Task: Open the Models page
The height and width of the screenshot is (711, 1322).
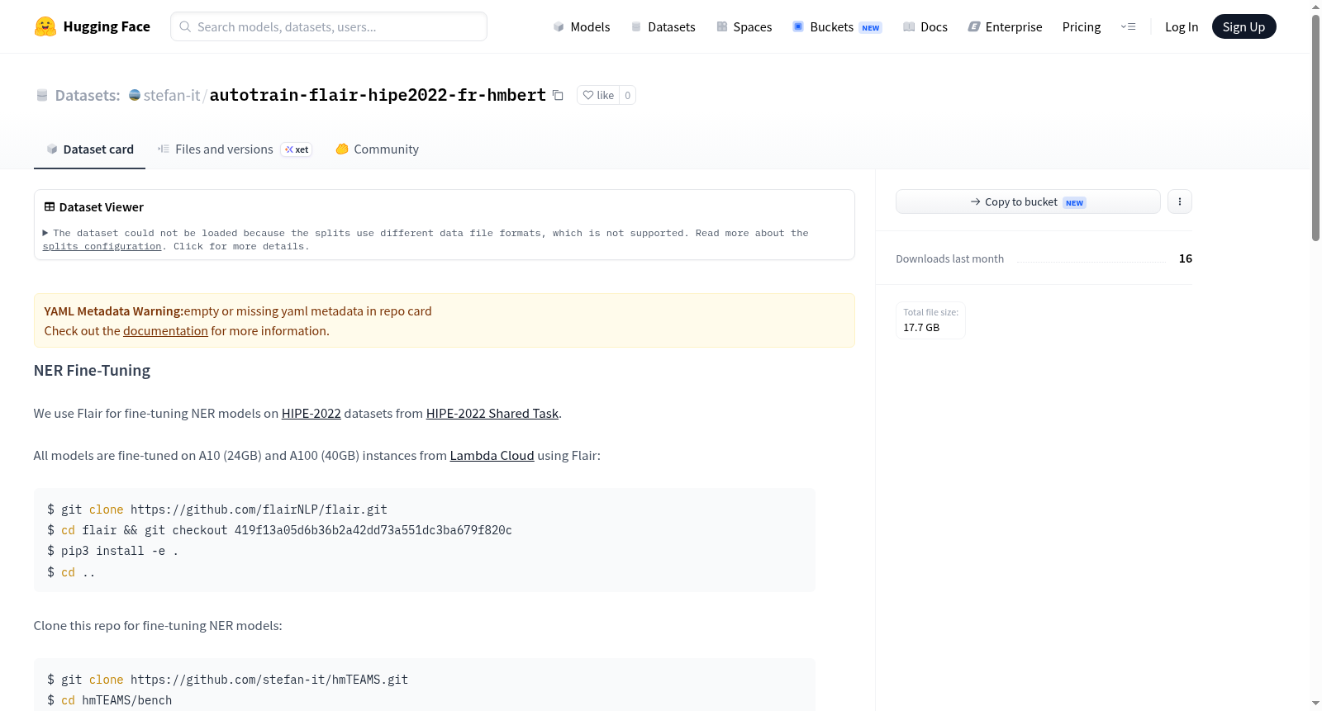Action: pyautogui.click(x=582, y=27)
